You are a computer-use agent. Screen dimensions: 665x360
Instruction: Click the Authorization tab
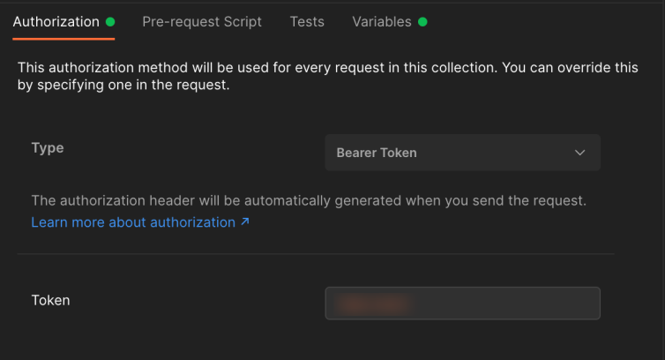[x=56, y=22]
